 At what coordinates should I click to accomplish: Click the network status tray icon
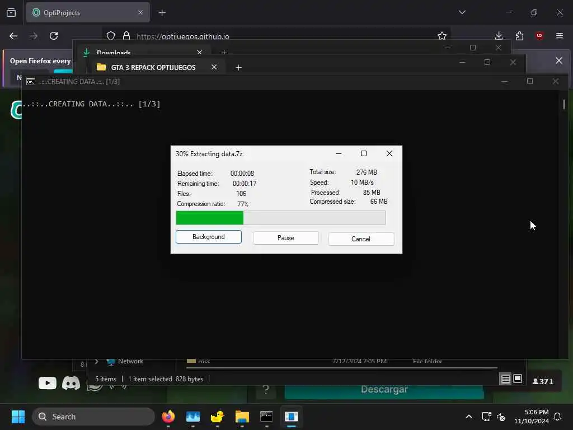(x=486, y=417)
